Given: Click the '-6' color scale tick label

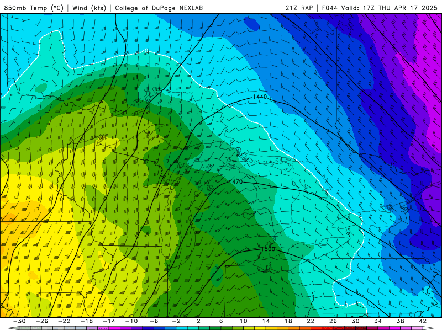Looking at the screenshot, I should pyautogui.click(x=154, y=321).
